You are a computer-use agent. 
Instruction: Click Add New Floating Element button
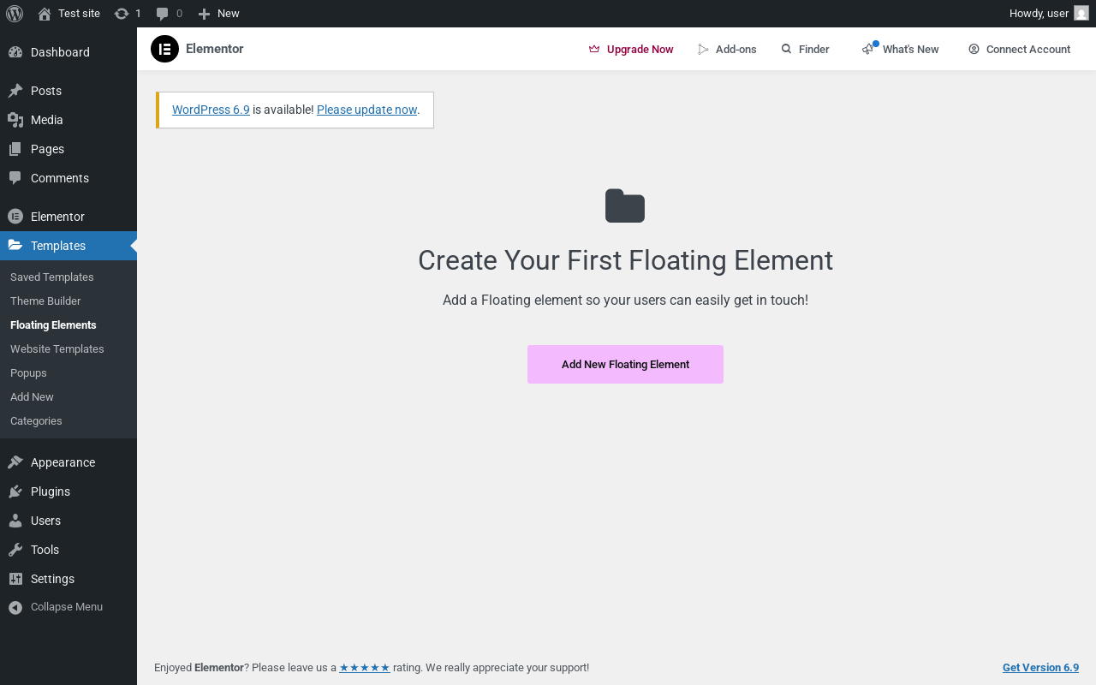(625, 365)
